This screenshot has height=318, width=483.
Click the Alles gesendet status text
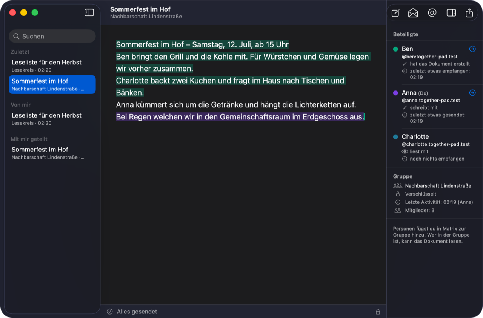(137, 312)
